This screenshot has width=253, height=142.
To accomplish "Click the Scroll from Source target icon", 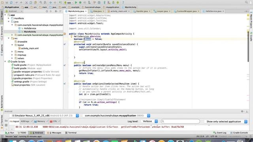I will point(47,11).
